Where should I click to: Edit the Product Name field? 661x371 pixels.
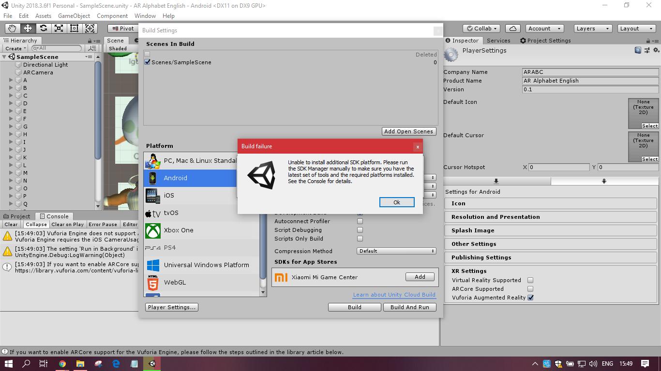[x=590, y=81]
